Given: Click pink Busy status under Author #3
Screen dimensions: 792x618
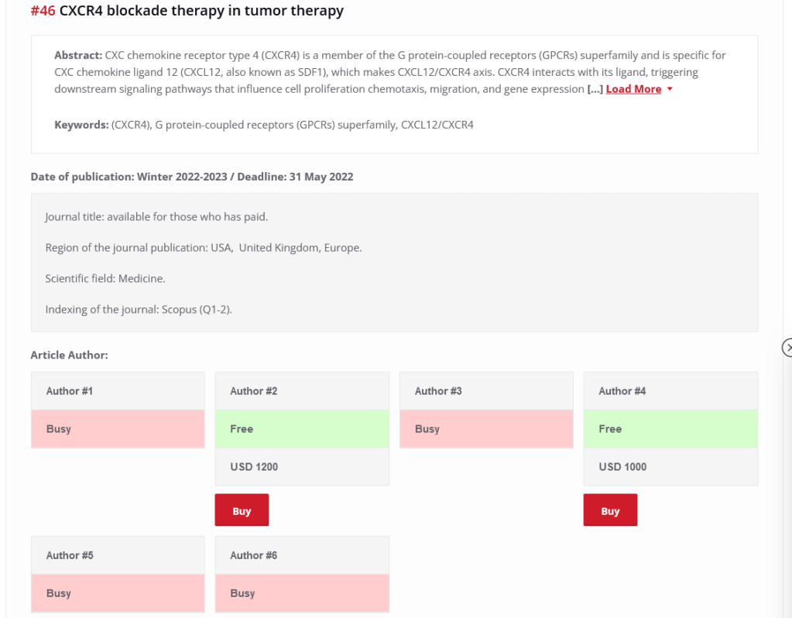Looking at the screenshot, I should coord(486,429).
